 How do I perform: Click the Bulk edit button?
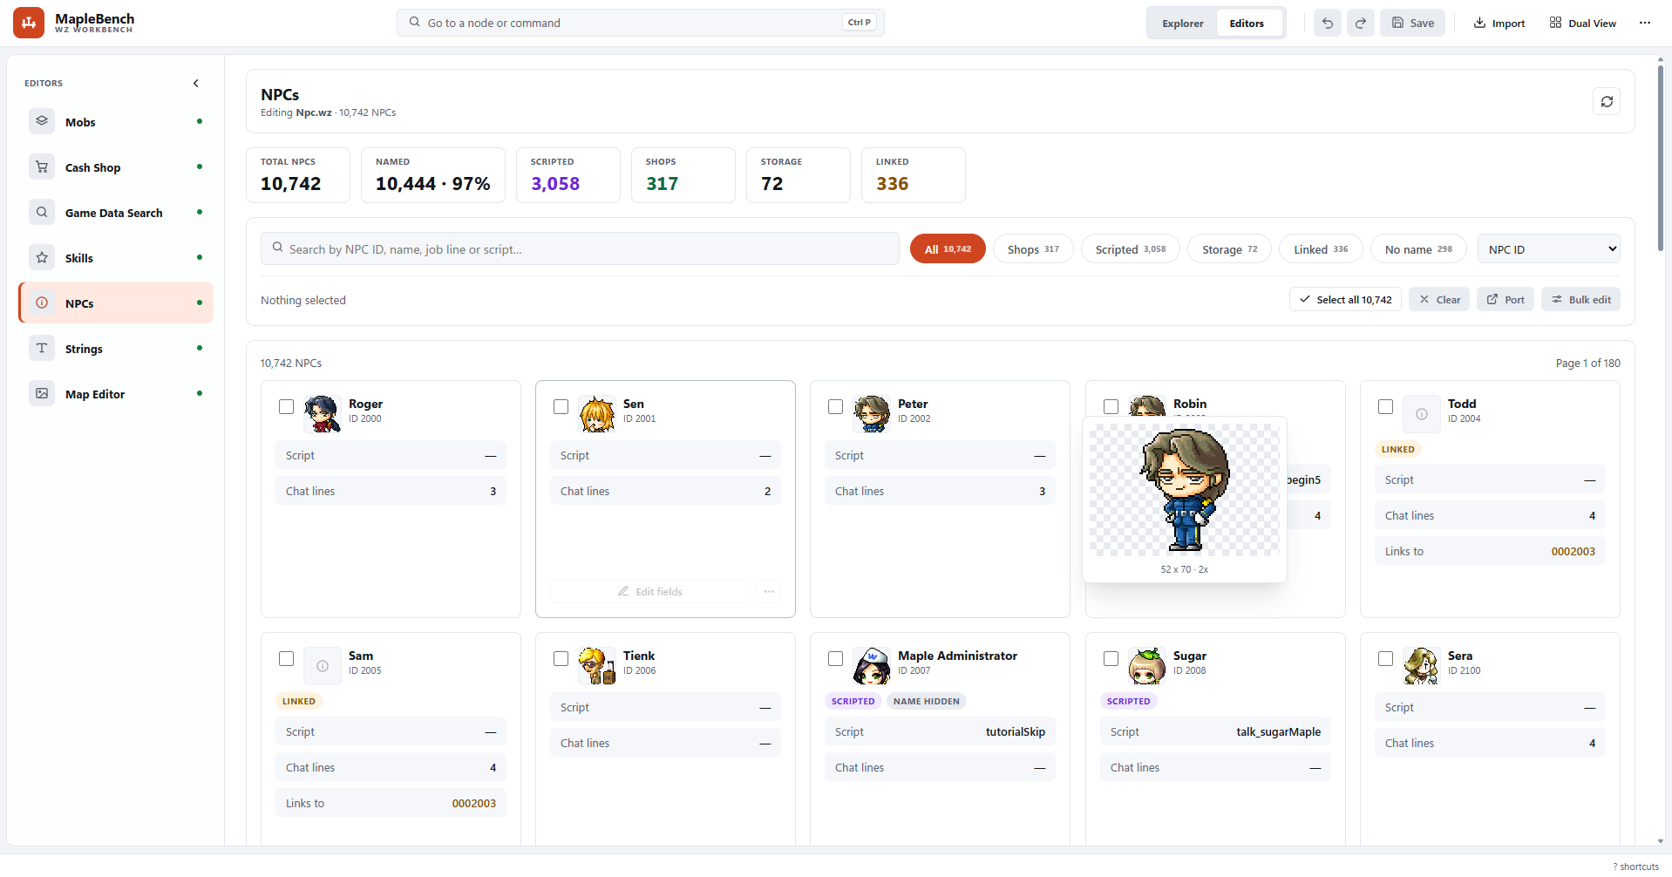[1580, 299]
